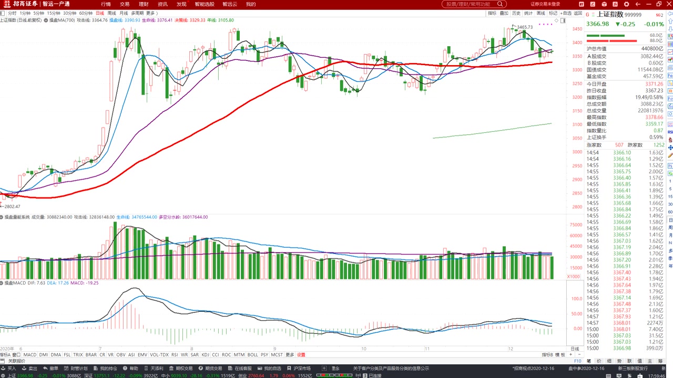673x378 pixels.
Task: Open the 日线 period selector at the chart bottom right
Action: tap(575, 349)
